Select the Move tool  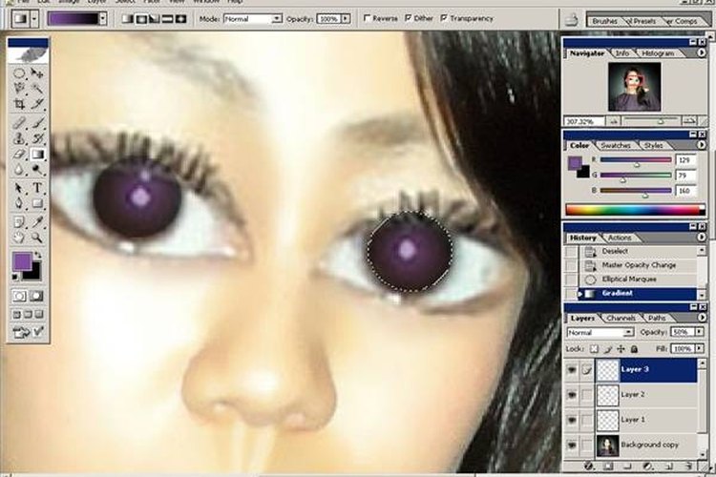[37, 73]
